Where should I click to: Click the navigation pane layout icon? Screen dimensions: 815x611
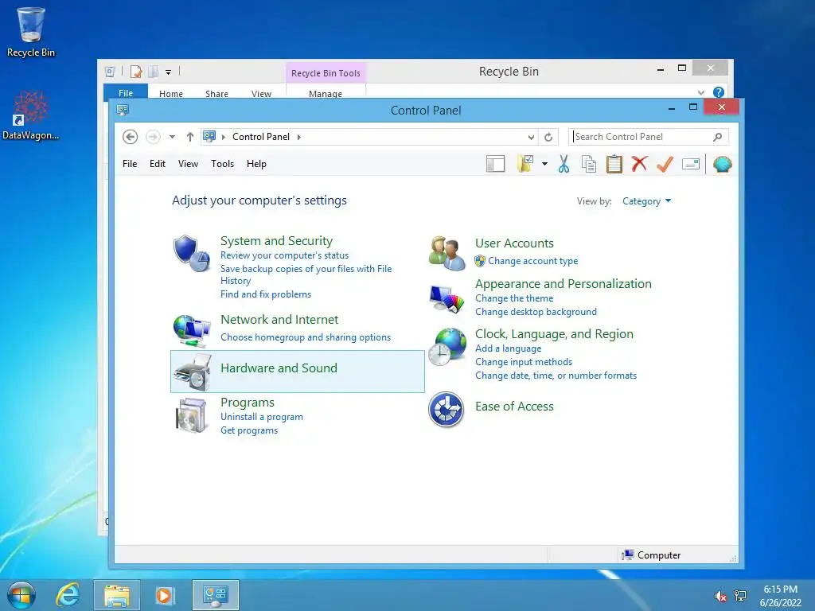[495, 164]
